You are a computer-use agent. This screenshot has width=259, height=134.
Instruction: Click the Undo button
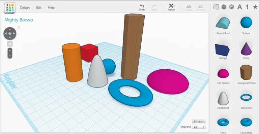tap(142, 8)
